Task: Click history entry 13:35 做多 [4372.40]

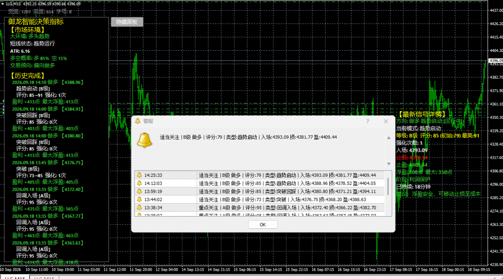Action: click(47, 189)
